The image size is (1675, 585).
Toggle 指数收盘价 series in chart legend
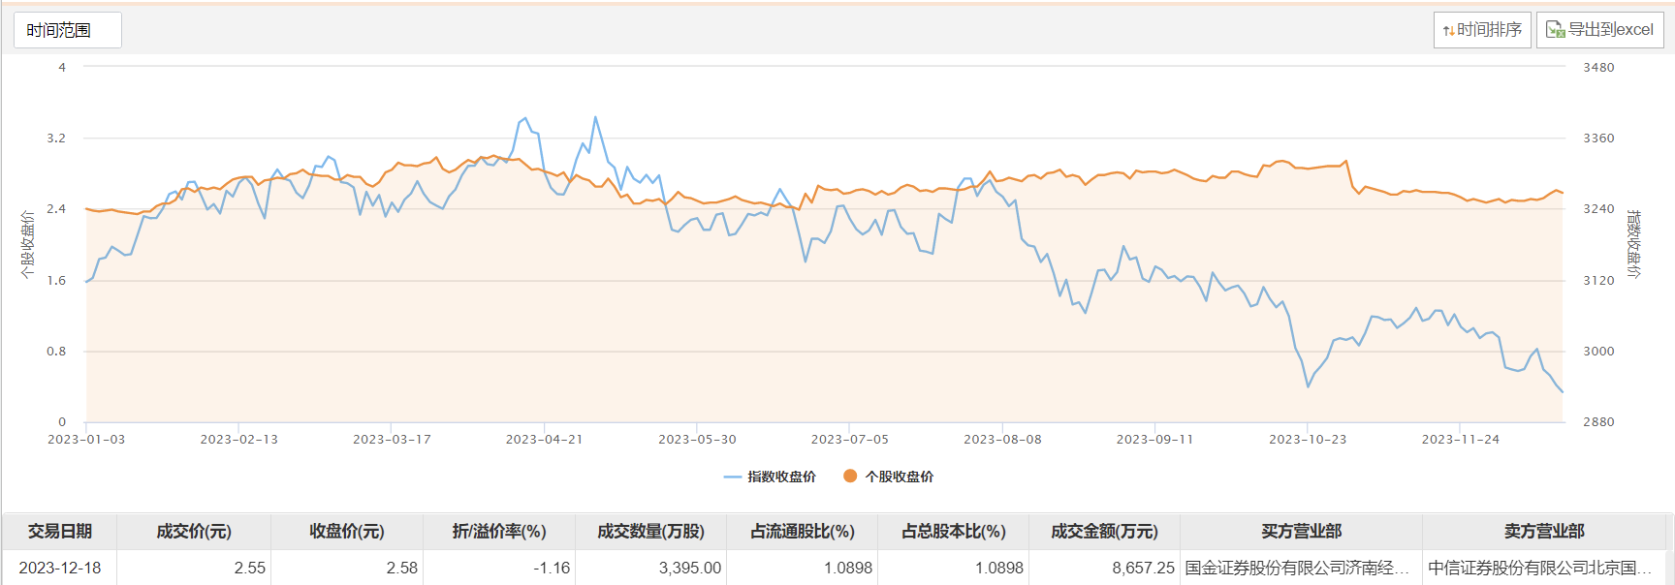(x=770, y=477)
